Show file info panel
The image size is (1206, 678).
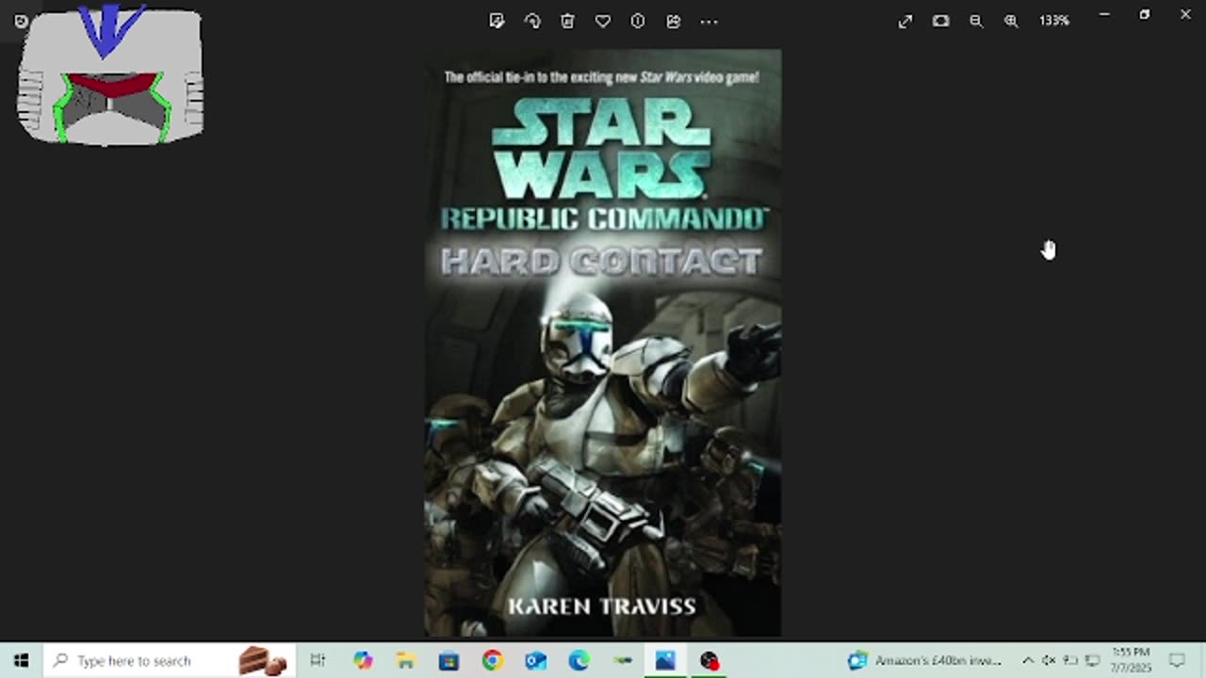pyautogui.click(x=638, y=21)
